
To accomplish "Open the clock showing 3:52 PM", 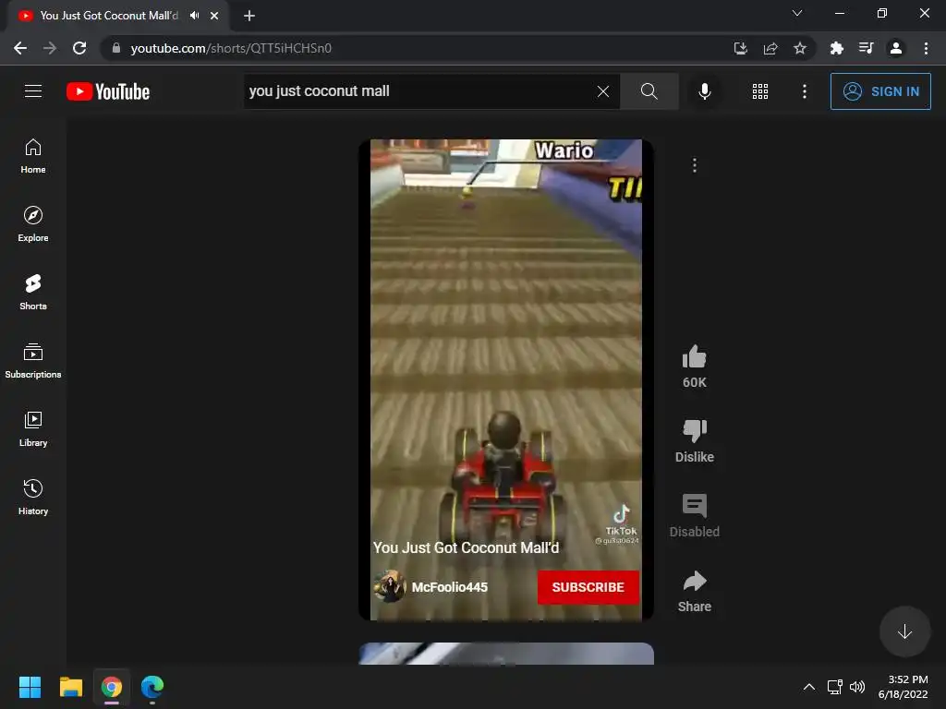I will coord(904,687).
